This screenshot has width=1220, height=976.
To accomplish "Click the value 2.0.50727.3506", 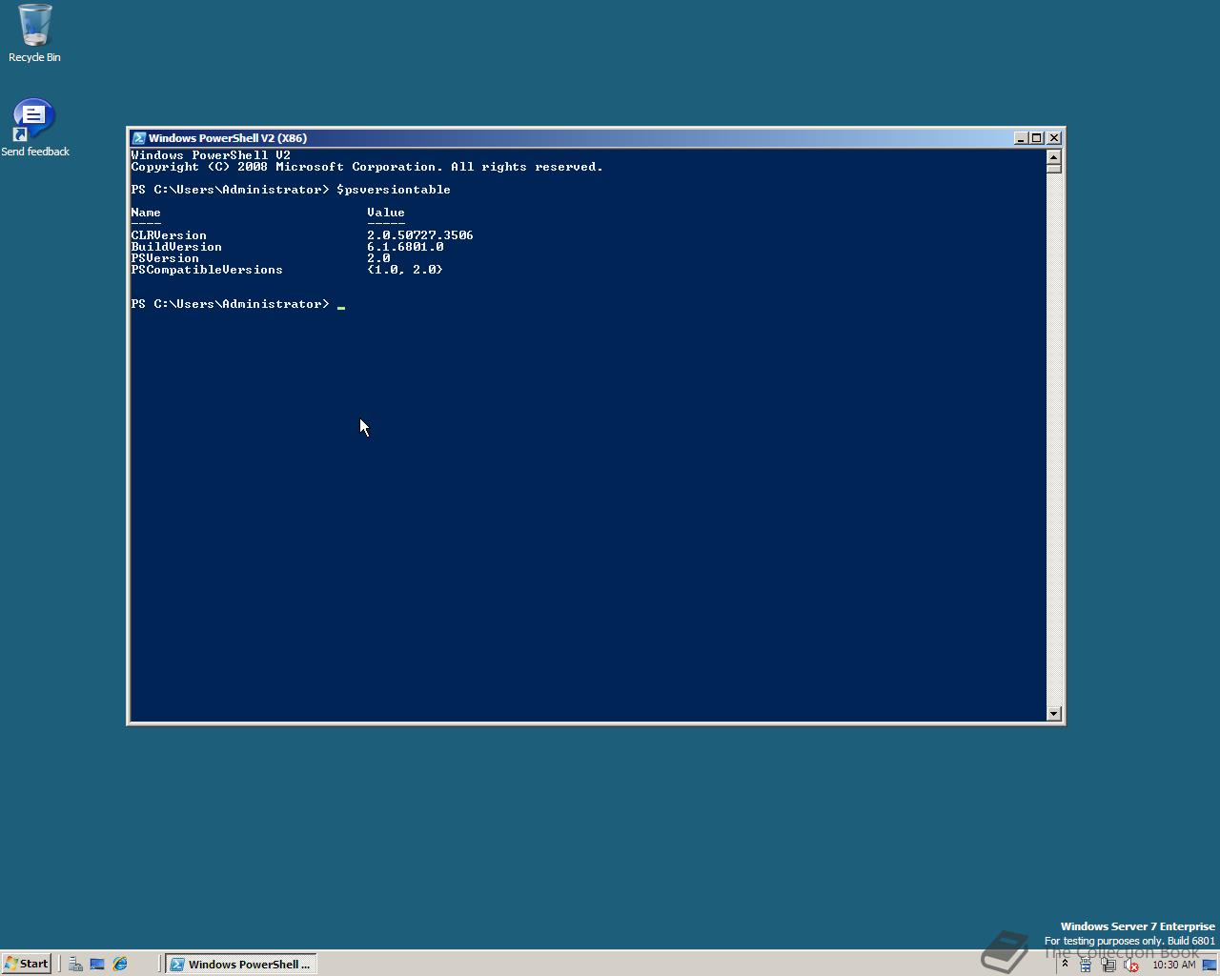I will coord(420,235).
